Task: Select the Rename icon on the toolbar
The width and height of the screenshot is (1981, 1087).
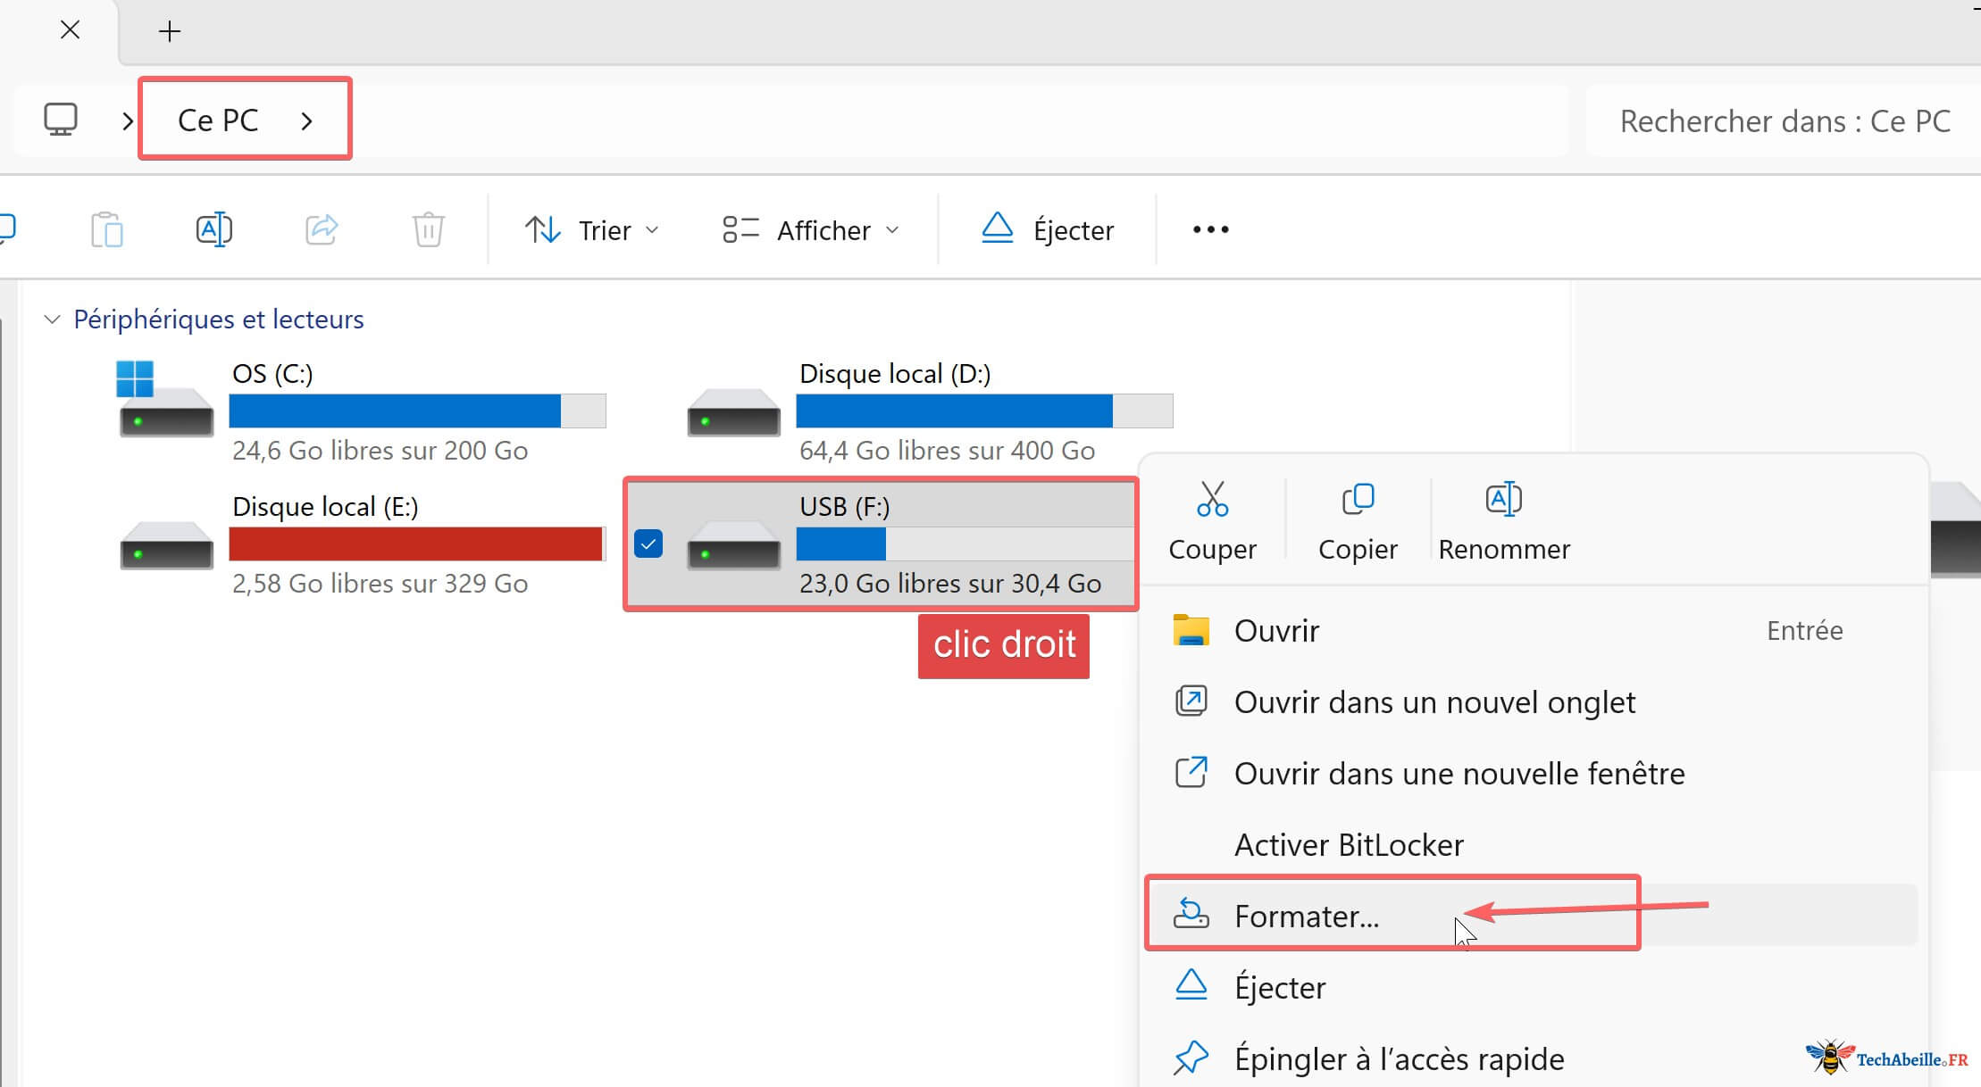Action: [x=213, y=229]
